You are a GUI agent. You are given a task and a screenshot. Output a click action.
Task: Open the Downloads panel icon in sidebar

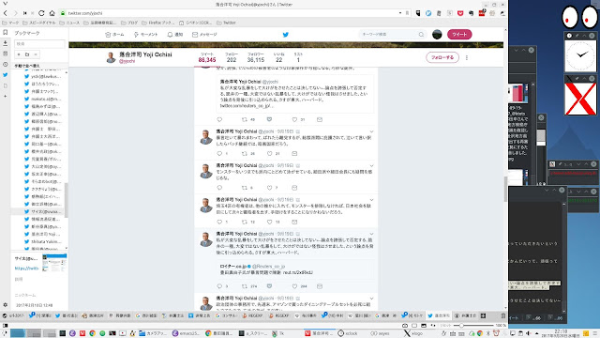(x=6, y=43)
